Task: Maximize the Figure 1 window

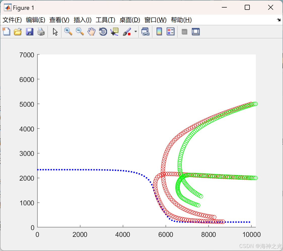Action: [247, 7]
